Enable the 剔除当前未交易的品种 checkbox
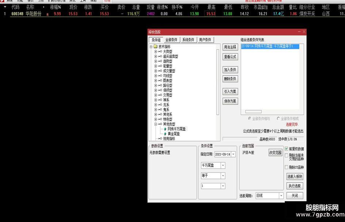345x222 pixels. pos(286,156)
